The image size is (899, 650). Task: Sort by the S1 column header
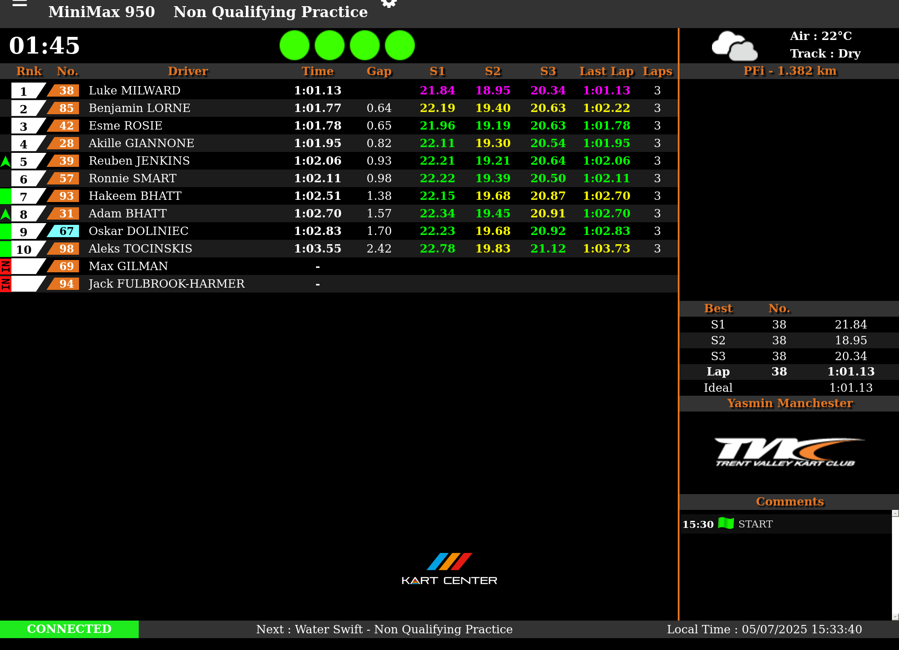click(x=437, y=71)
